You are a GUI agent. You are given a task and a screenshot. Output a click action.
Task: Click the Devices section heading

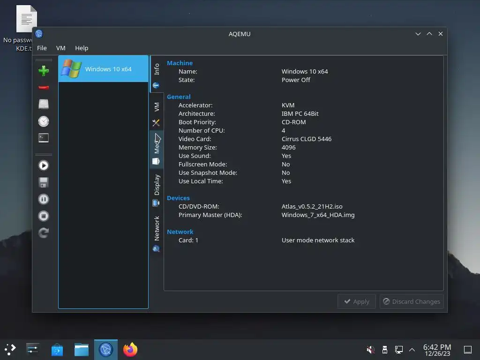point(178,198)
